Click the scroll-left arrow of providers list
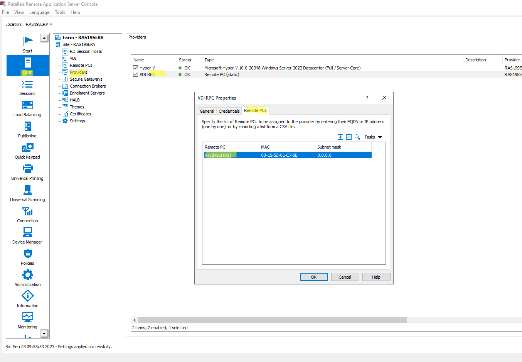 [135, 320]
